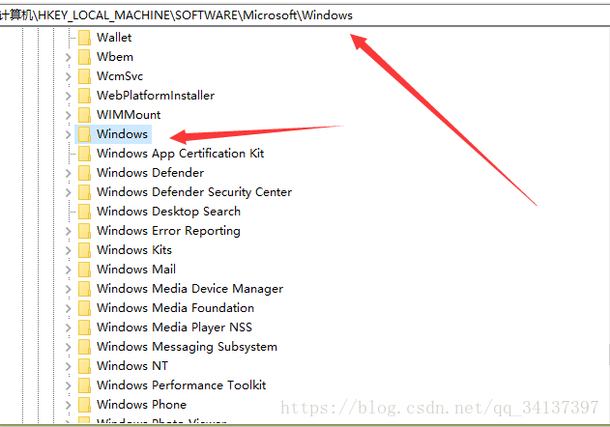Expand the WIMMount key
This screenshot has width=610, height=427.
click(x=69, y=115)
